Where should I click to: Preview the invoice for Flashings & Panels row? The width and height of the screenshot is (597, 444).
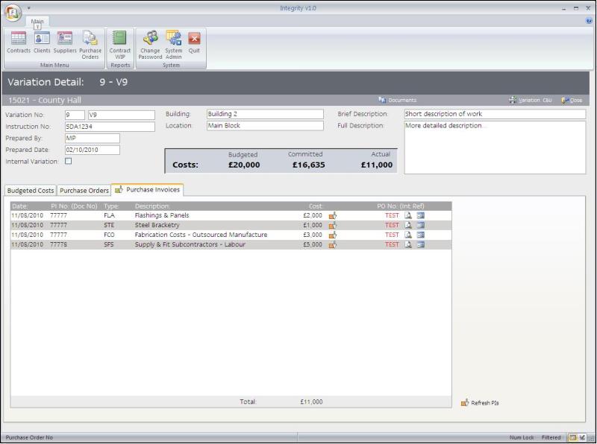[408, 215]
